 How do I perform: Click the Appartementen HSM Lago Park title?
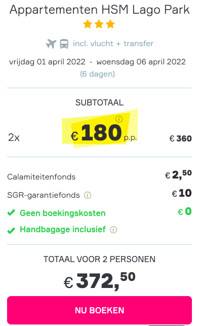pos(99,10)
